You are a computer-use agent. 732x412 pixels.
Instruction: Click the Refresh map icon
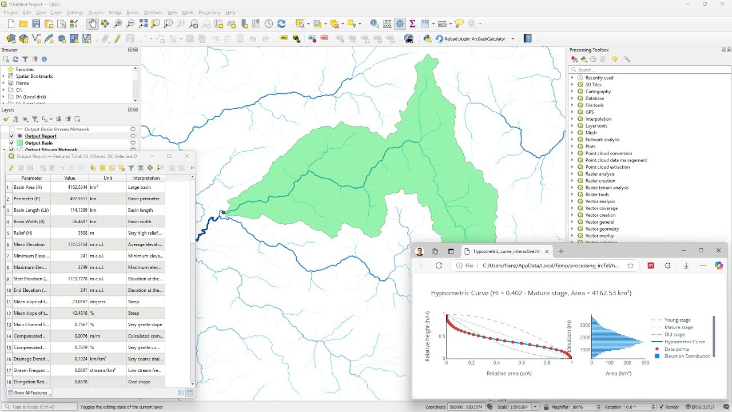281,23
